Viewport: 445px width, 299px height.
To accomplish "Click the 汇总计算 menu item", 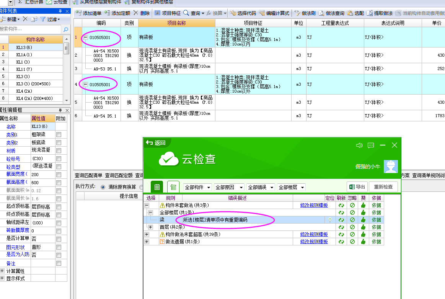I will [x=31, y=2].
